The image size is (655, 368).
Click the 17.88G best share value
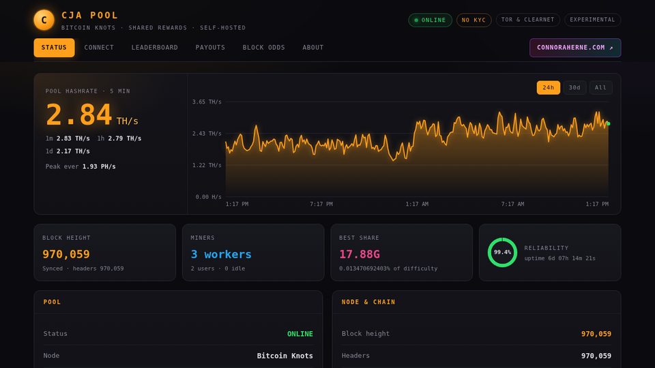[x=360, y=254]
